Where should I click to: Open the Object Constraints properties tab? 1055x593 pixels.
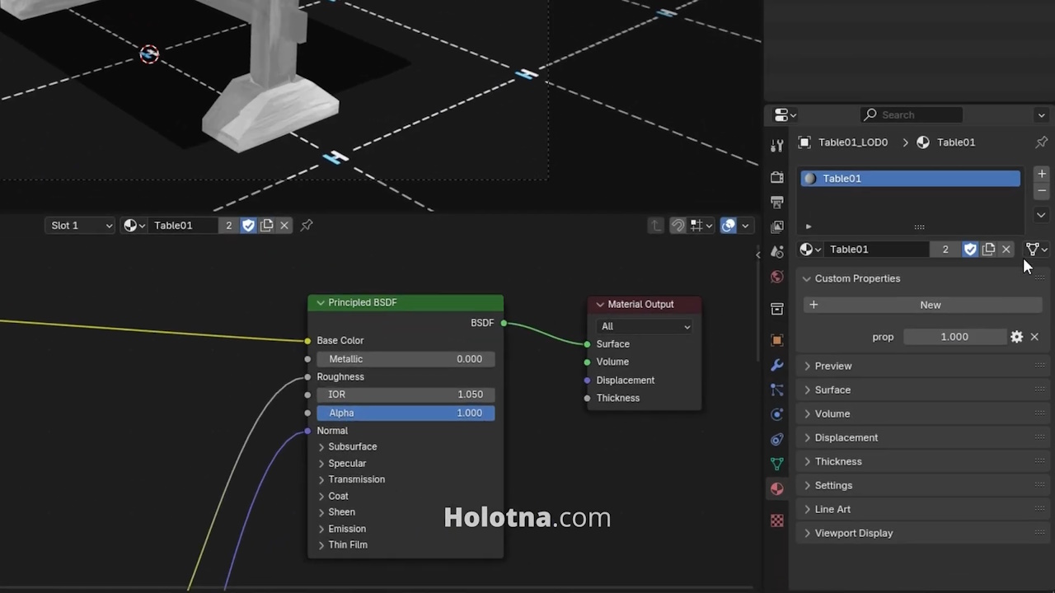(776, 439)
